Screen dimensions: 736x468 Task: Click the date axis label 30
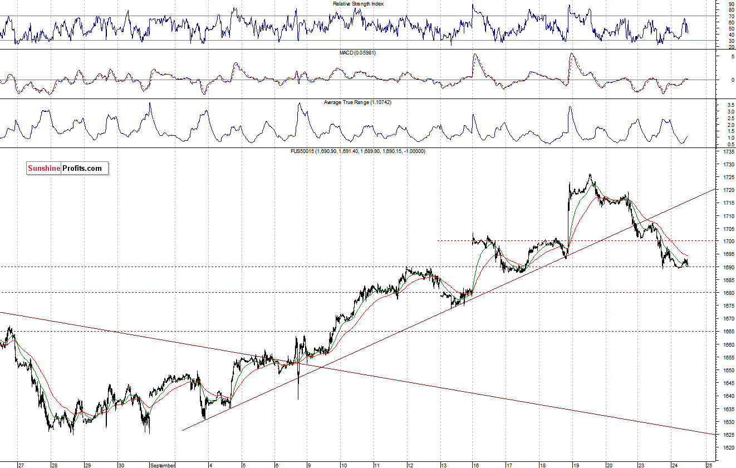(121, 465)
